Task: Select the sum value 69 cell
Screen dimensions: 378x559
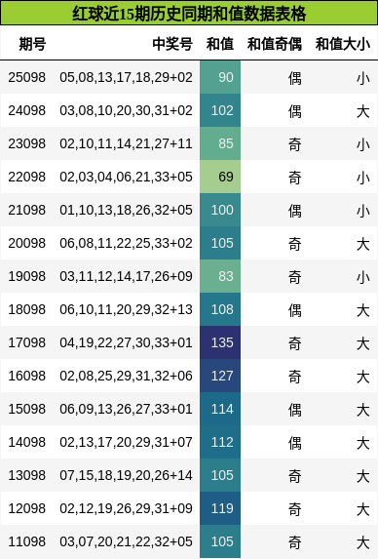Action: click(220, 177)
